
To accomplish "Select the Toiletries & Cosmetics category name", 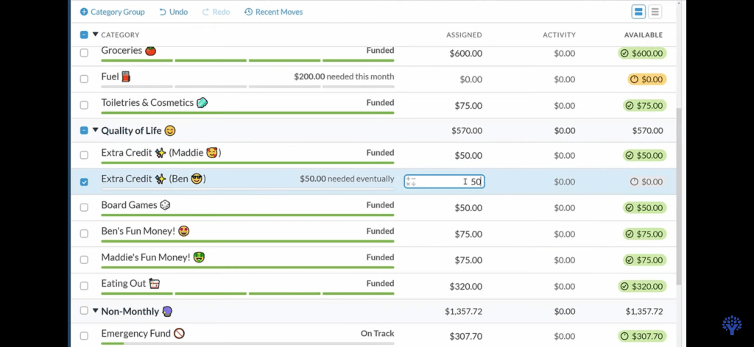I will tap(155, 103).
